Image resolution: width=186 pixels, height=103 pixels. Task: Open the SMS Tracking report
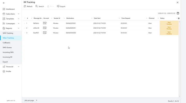8,33
